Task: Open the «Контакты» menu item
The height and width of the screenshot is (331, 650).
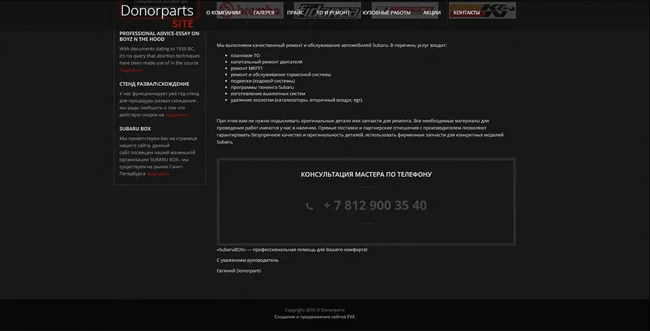Action: click(x=466, y=12)
